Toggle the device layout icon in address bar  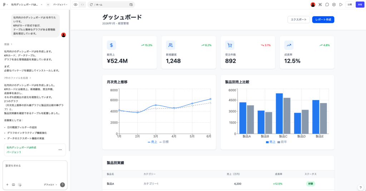(131, 5)
